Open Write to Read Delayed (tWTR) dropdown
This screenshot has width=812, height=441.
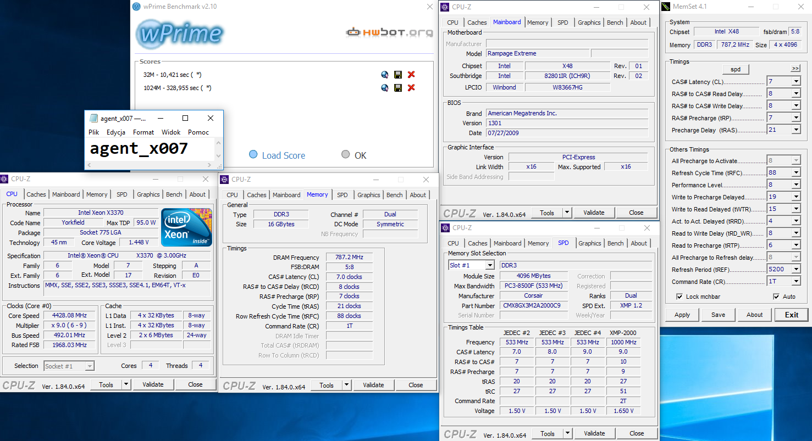796,209
